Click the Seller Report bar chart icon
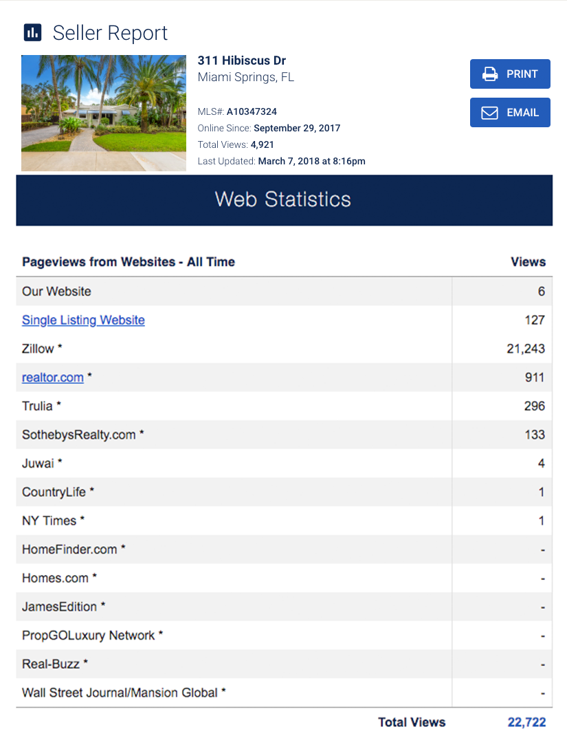 32,32
